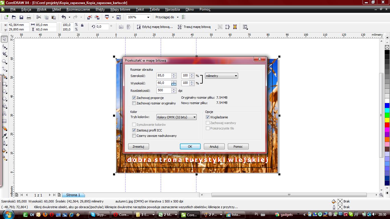Toggle Zachowaj proporcje checkbox

pos(134,98)
